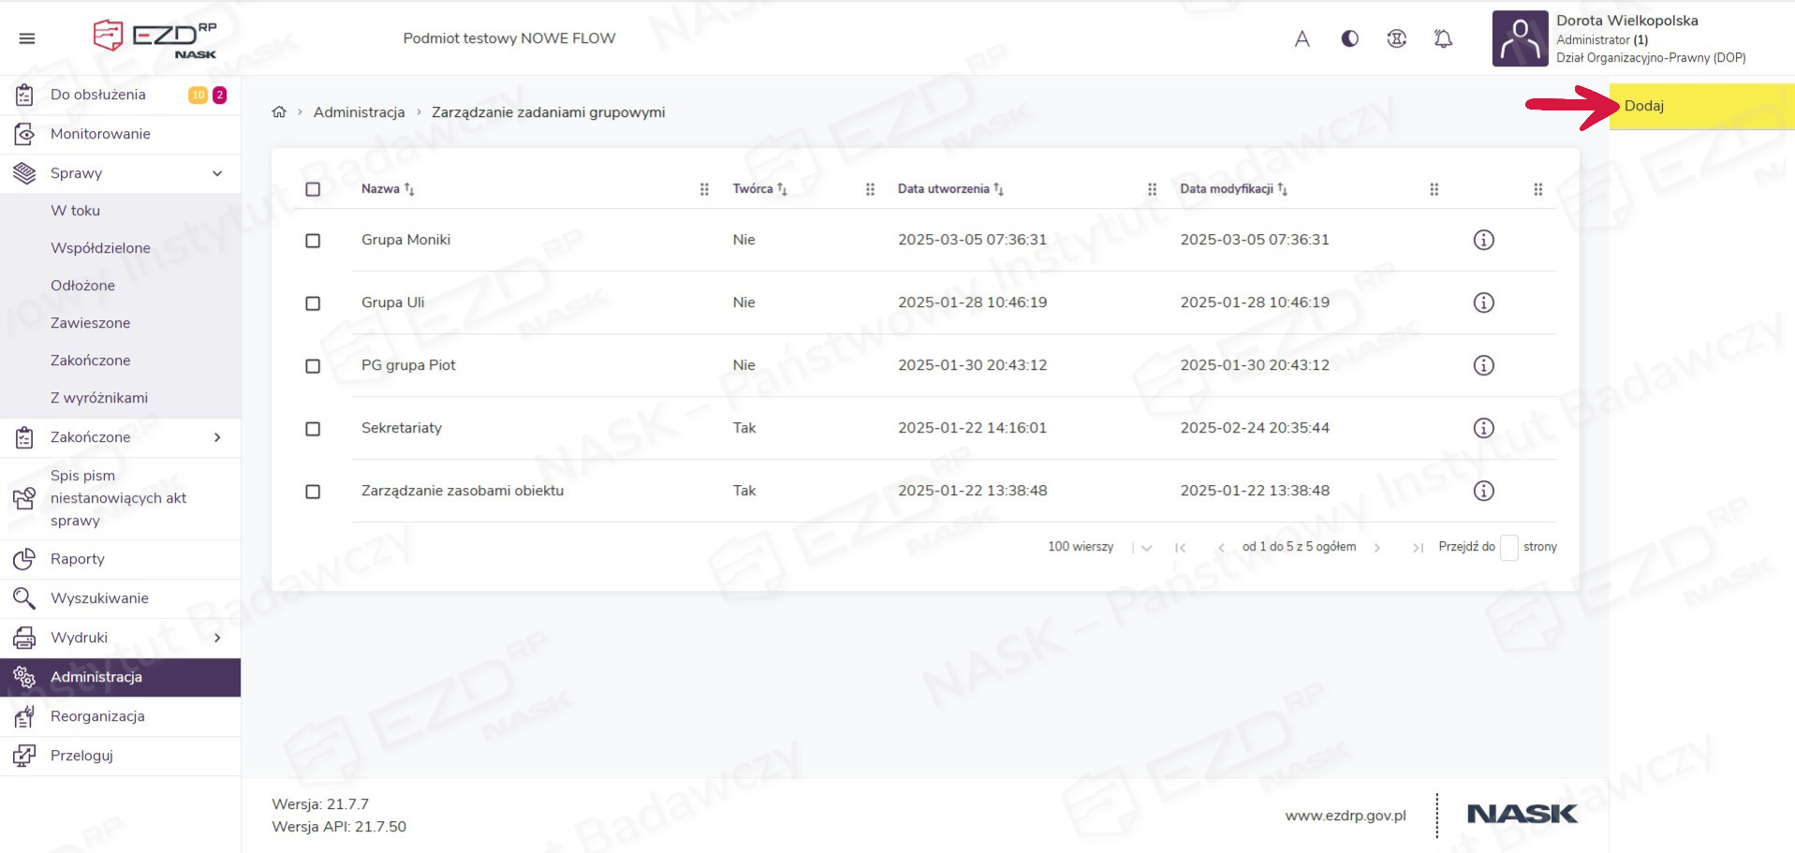Open the Raporty menu item
1795x853 pixels.
78,559
